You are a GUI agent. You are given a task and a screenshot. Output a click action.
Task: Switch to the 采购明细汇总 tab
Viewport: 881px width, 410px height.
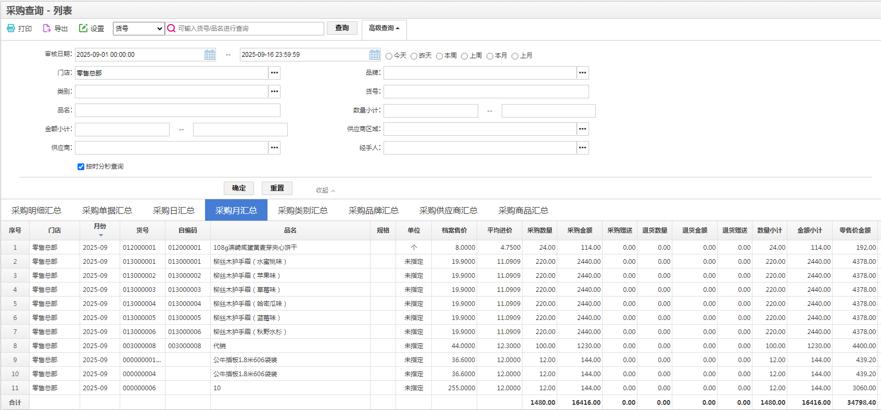click(36, 211)
